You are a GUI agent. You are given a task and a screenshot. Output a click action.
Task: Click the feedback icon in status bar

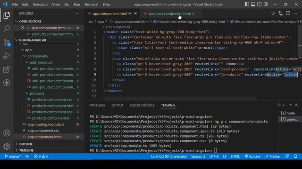[x=287, y=156]
